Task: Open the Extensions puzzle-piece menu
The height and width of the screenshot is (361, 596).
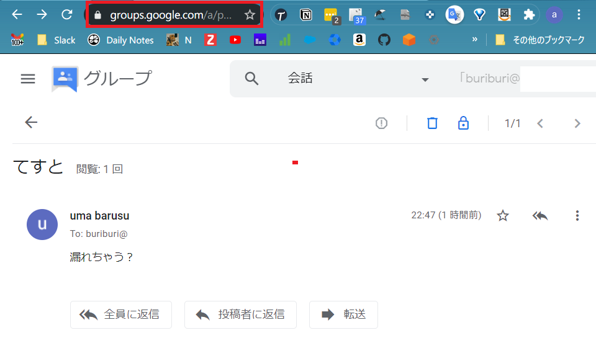Action: tap(529, 15)
